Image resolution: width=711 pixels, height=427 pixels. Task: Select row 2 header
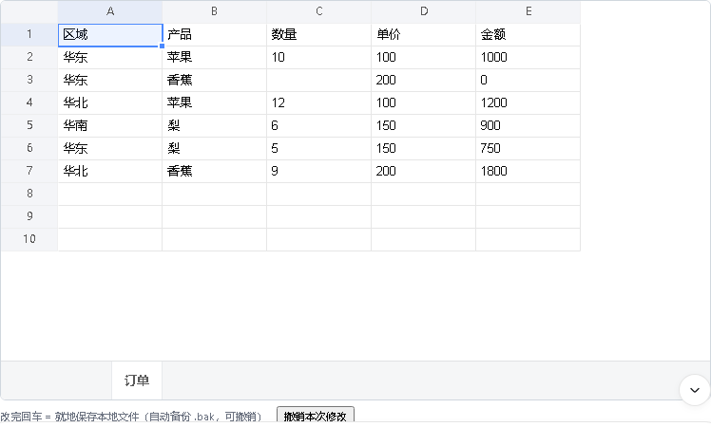(29, 57)
